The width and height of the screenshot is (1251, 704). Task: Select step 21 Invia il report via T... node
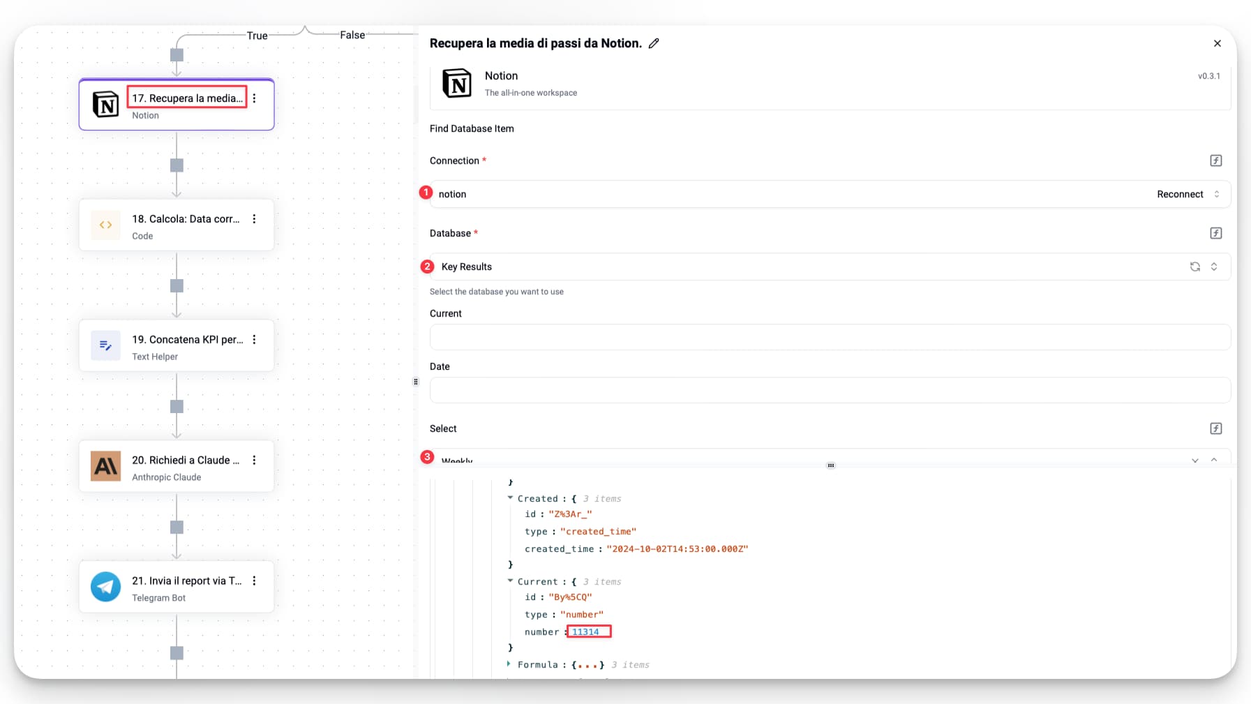177,587
